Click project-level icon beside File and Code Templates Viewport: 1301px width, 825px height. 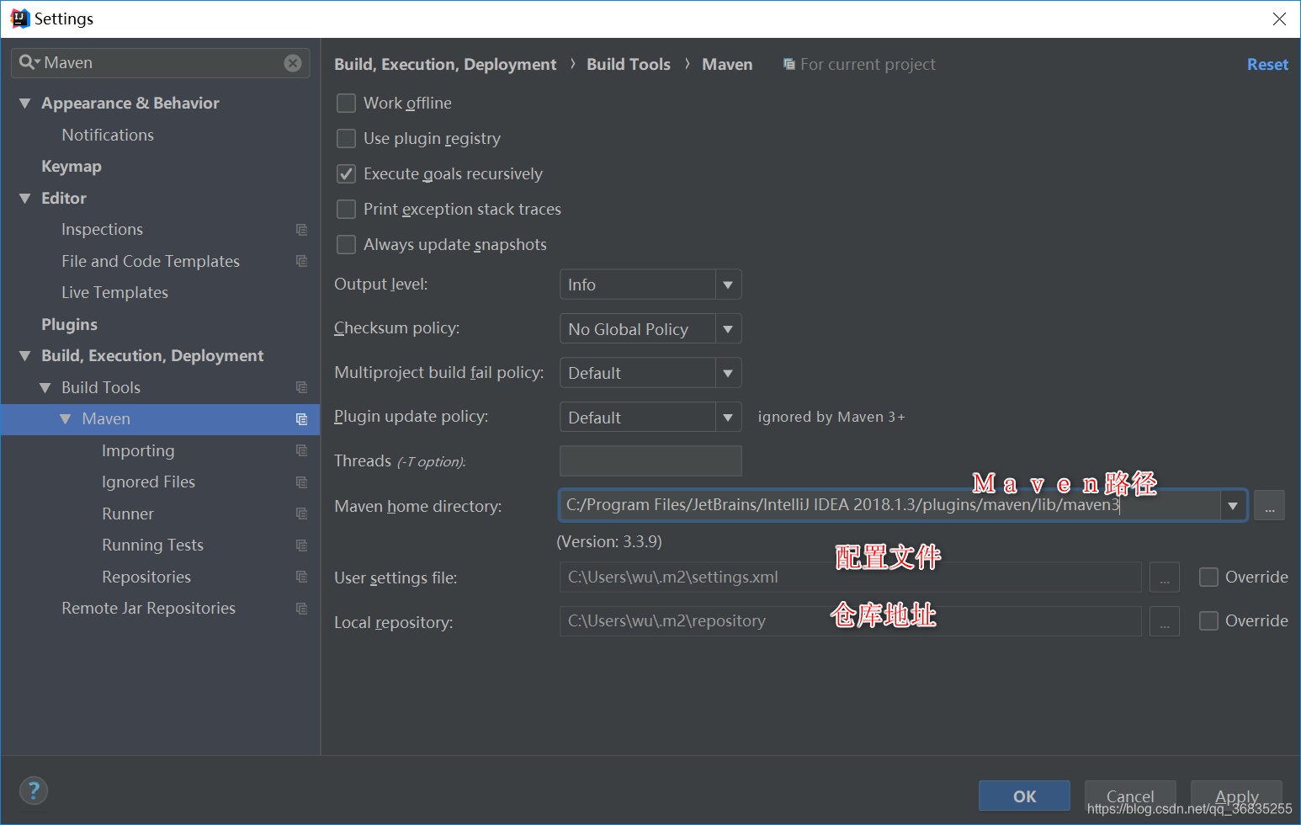click(301, 261)
